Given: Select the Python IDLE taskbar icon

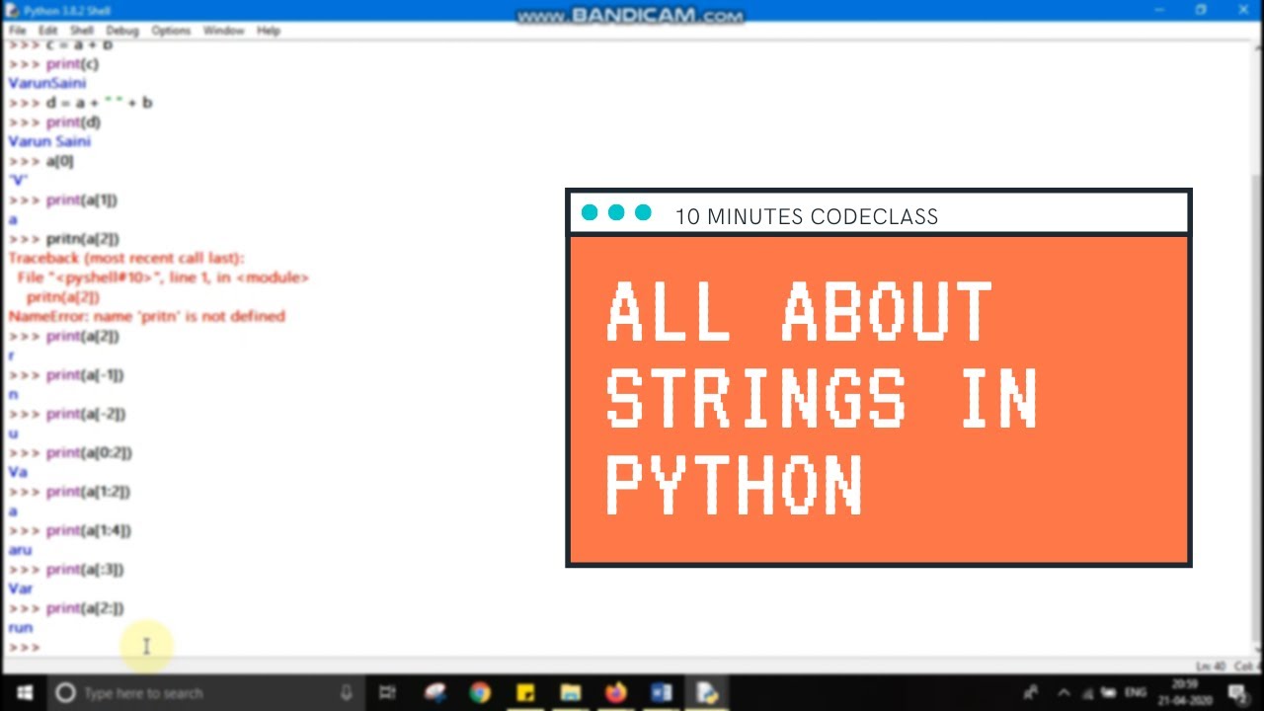Looking at the screenshot, I should tap(707, 693).
